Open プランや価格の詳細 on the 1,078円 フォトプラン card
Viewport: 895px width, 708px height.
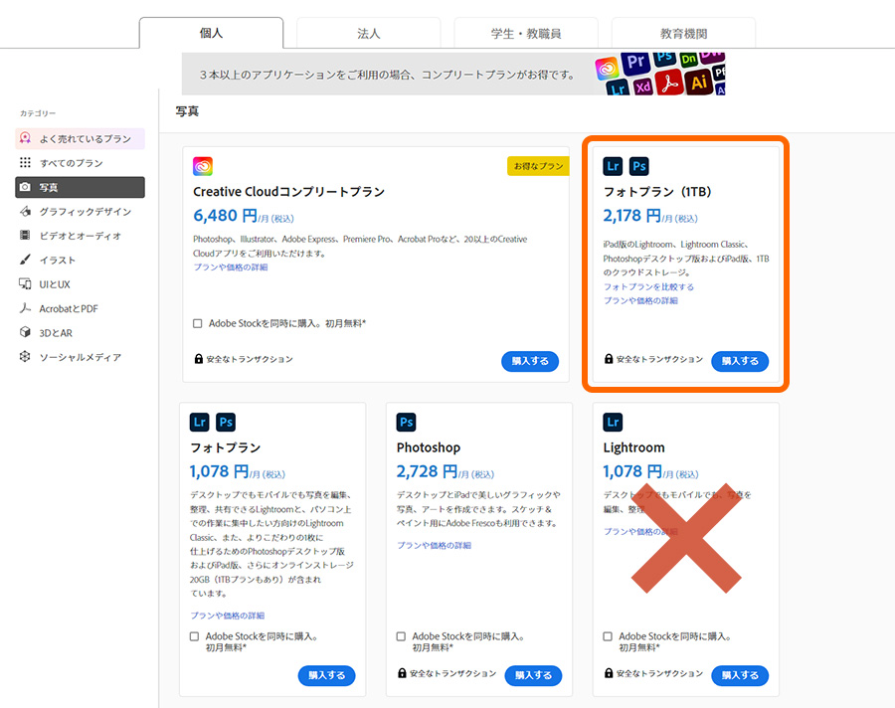227,616
